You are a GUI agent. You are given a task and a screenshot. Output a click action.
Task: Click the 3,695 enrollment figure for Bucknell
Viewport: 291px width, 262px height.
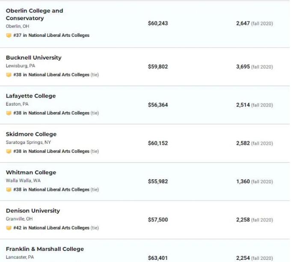[243, 67]
